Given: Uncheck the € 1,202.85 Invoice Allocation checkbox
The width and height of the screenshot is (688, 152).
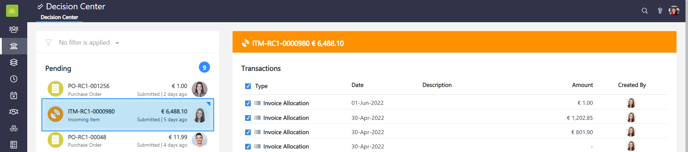Looking at the screenshot, I should (248, 118).
